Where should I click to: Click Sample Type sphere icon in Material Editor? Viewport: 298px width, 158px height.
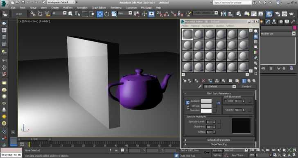pyautogui.click(x=255, y=31)
